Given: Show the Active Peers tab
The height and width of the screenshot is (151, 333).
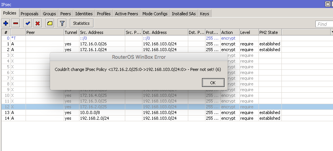Looking at the screenshot, I should (126, 14).
